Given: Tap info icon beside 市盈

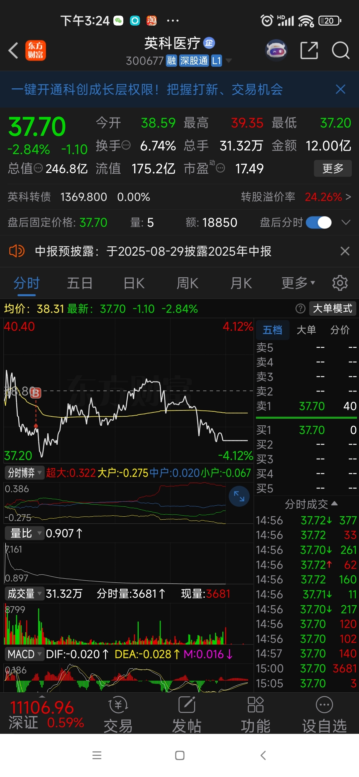Looking at the screenshot, I should pos(220,168).
